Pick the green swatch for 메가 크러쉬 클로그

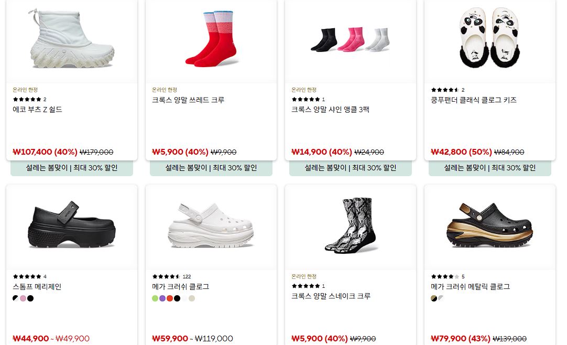[x=155, y=298]
